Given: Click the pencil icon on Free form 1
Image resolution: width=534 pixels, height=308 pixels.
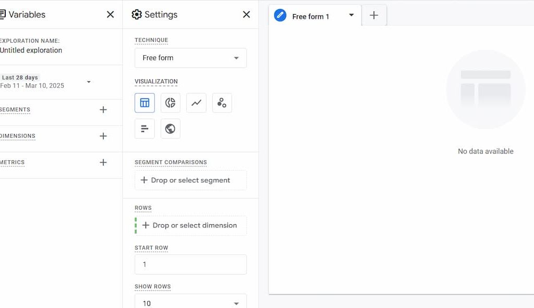Looking at the screenshot, I should coord(280,16).
